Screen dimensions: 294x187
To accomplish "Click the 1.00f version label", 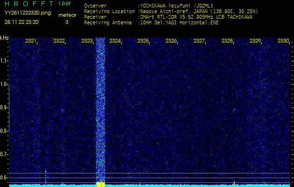I will [x=65, y=4].
